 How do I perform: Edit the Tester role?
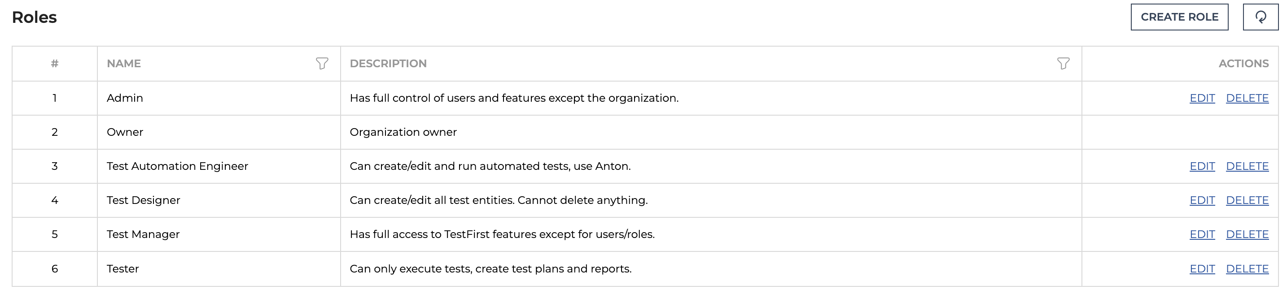(x=1202, y=268)
